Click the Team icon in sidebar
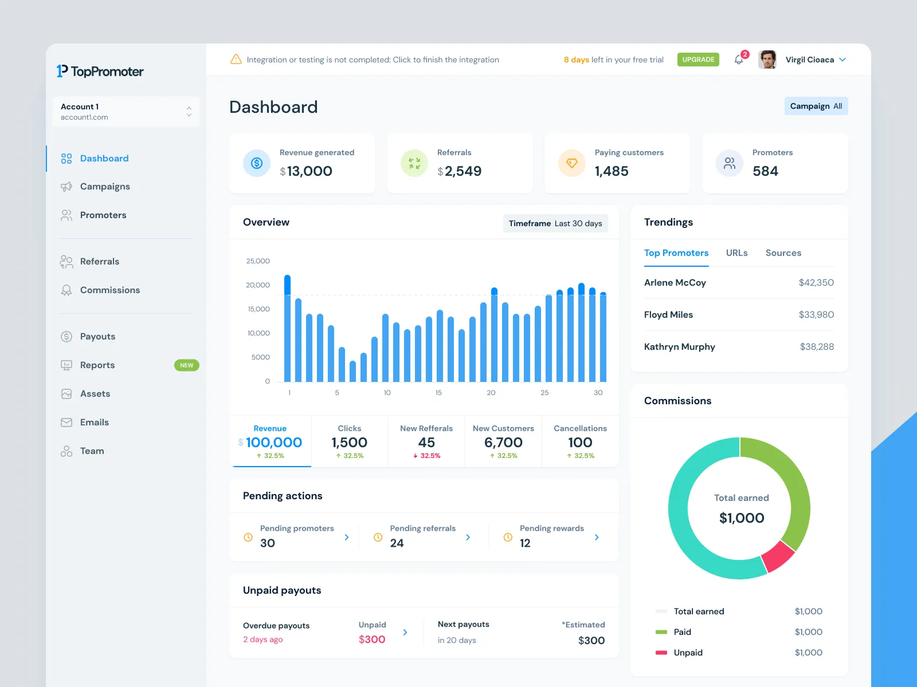 pyautogui.click(x=66, y=451)
